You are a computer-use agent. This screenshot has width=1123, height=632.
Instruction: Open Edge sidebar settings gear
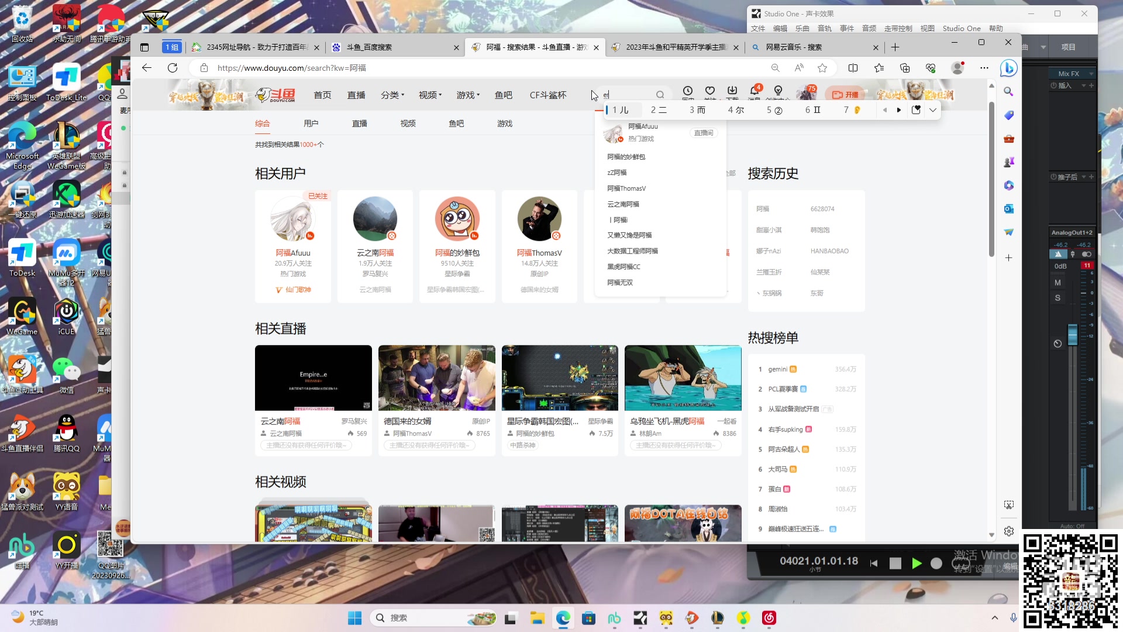[x=1009, y=531]
